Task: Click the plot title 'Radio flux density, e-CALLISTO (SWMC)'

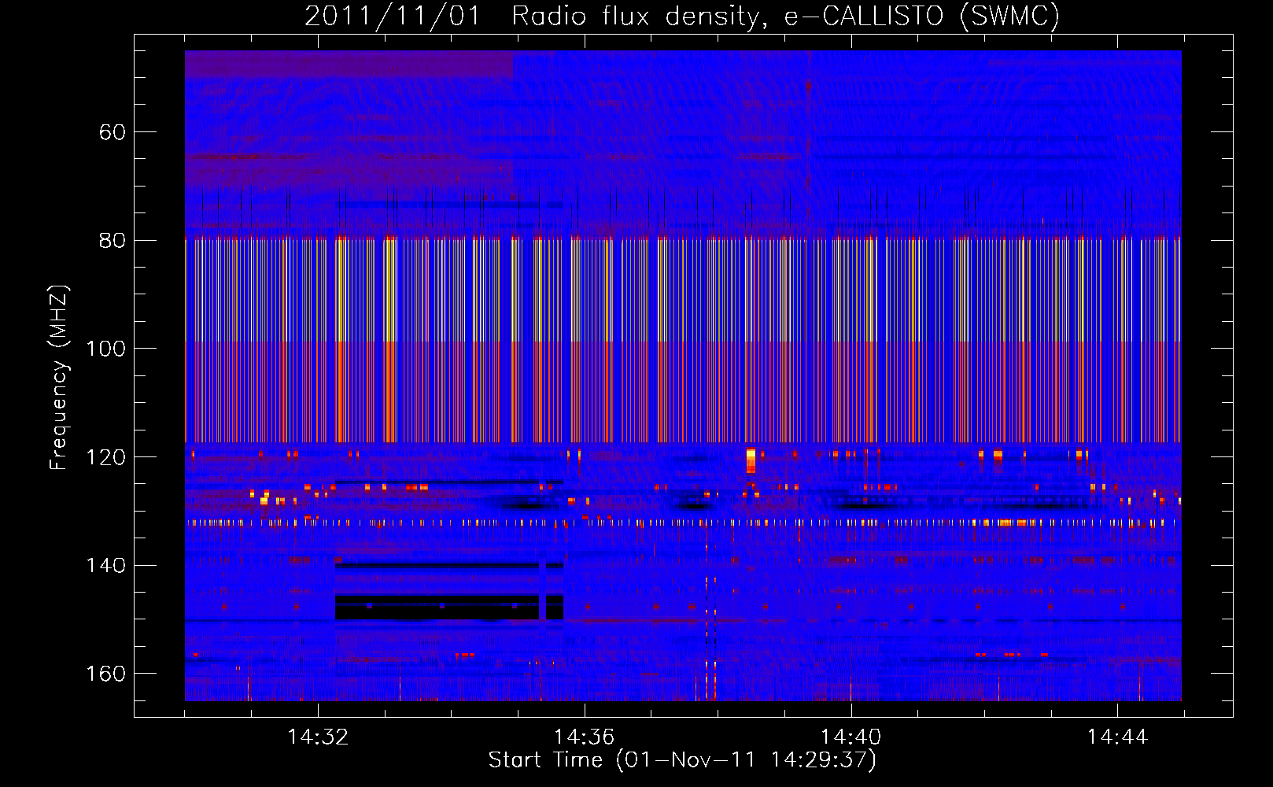Action: click(785, 16)
